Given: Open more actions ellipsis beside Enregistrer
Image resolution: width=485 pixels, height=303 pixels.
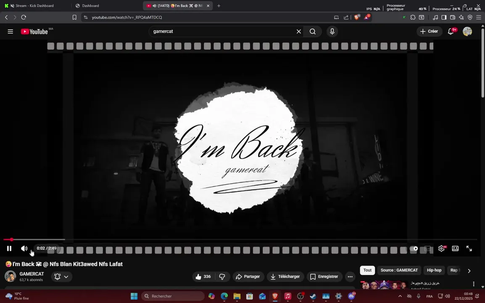Looking at the screenshot, I should pyautogui.click(x=350, y=276).
